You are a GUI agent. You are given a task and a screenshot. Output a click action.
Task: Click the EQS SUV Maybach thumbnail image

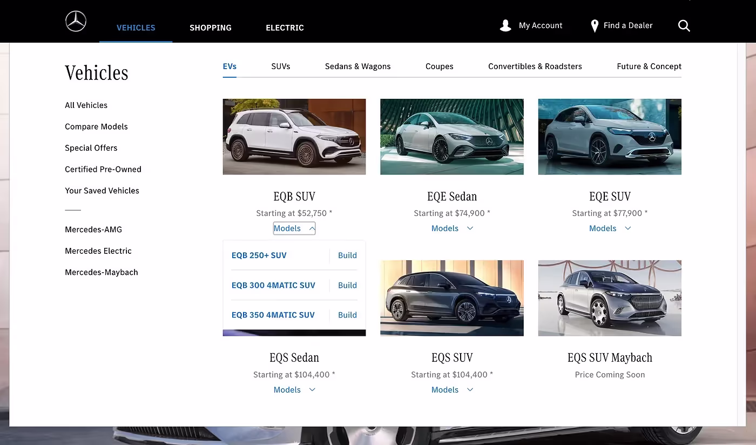click(x=610, y=298)
